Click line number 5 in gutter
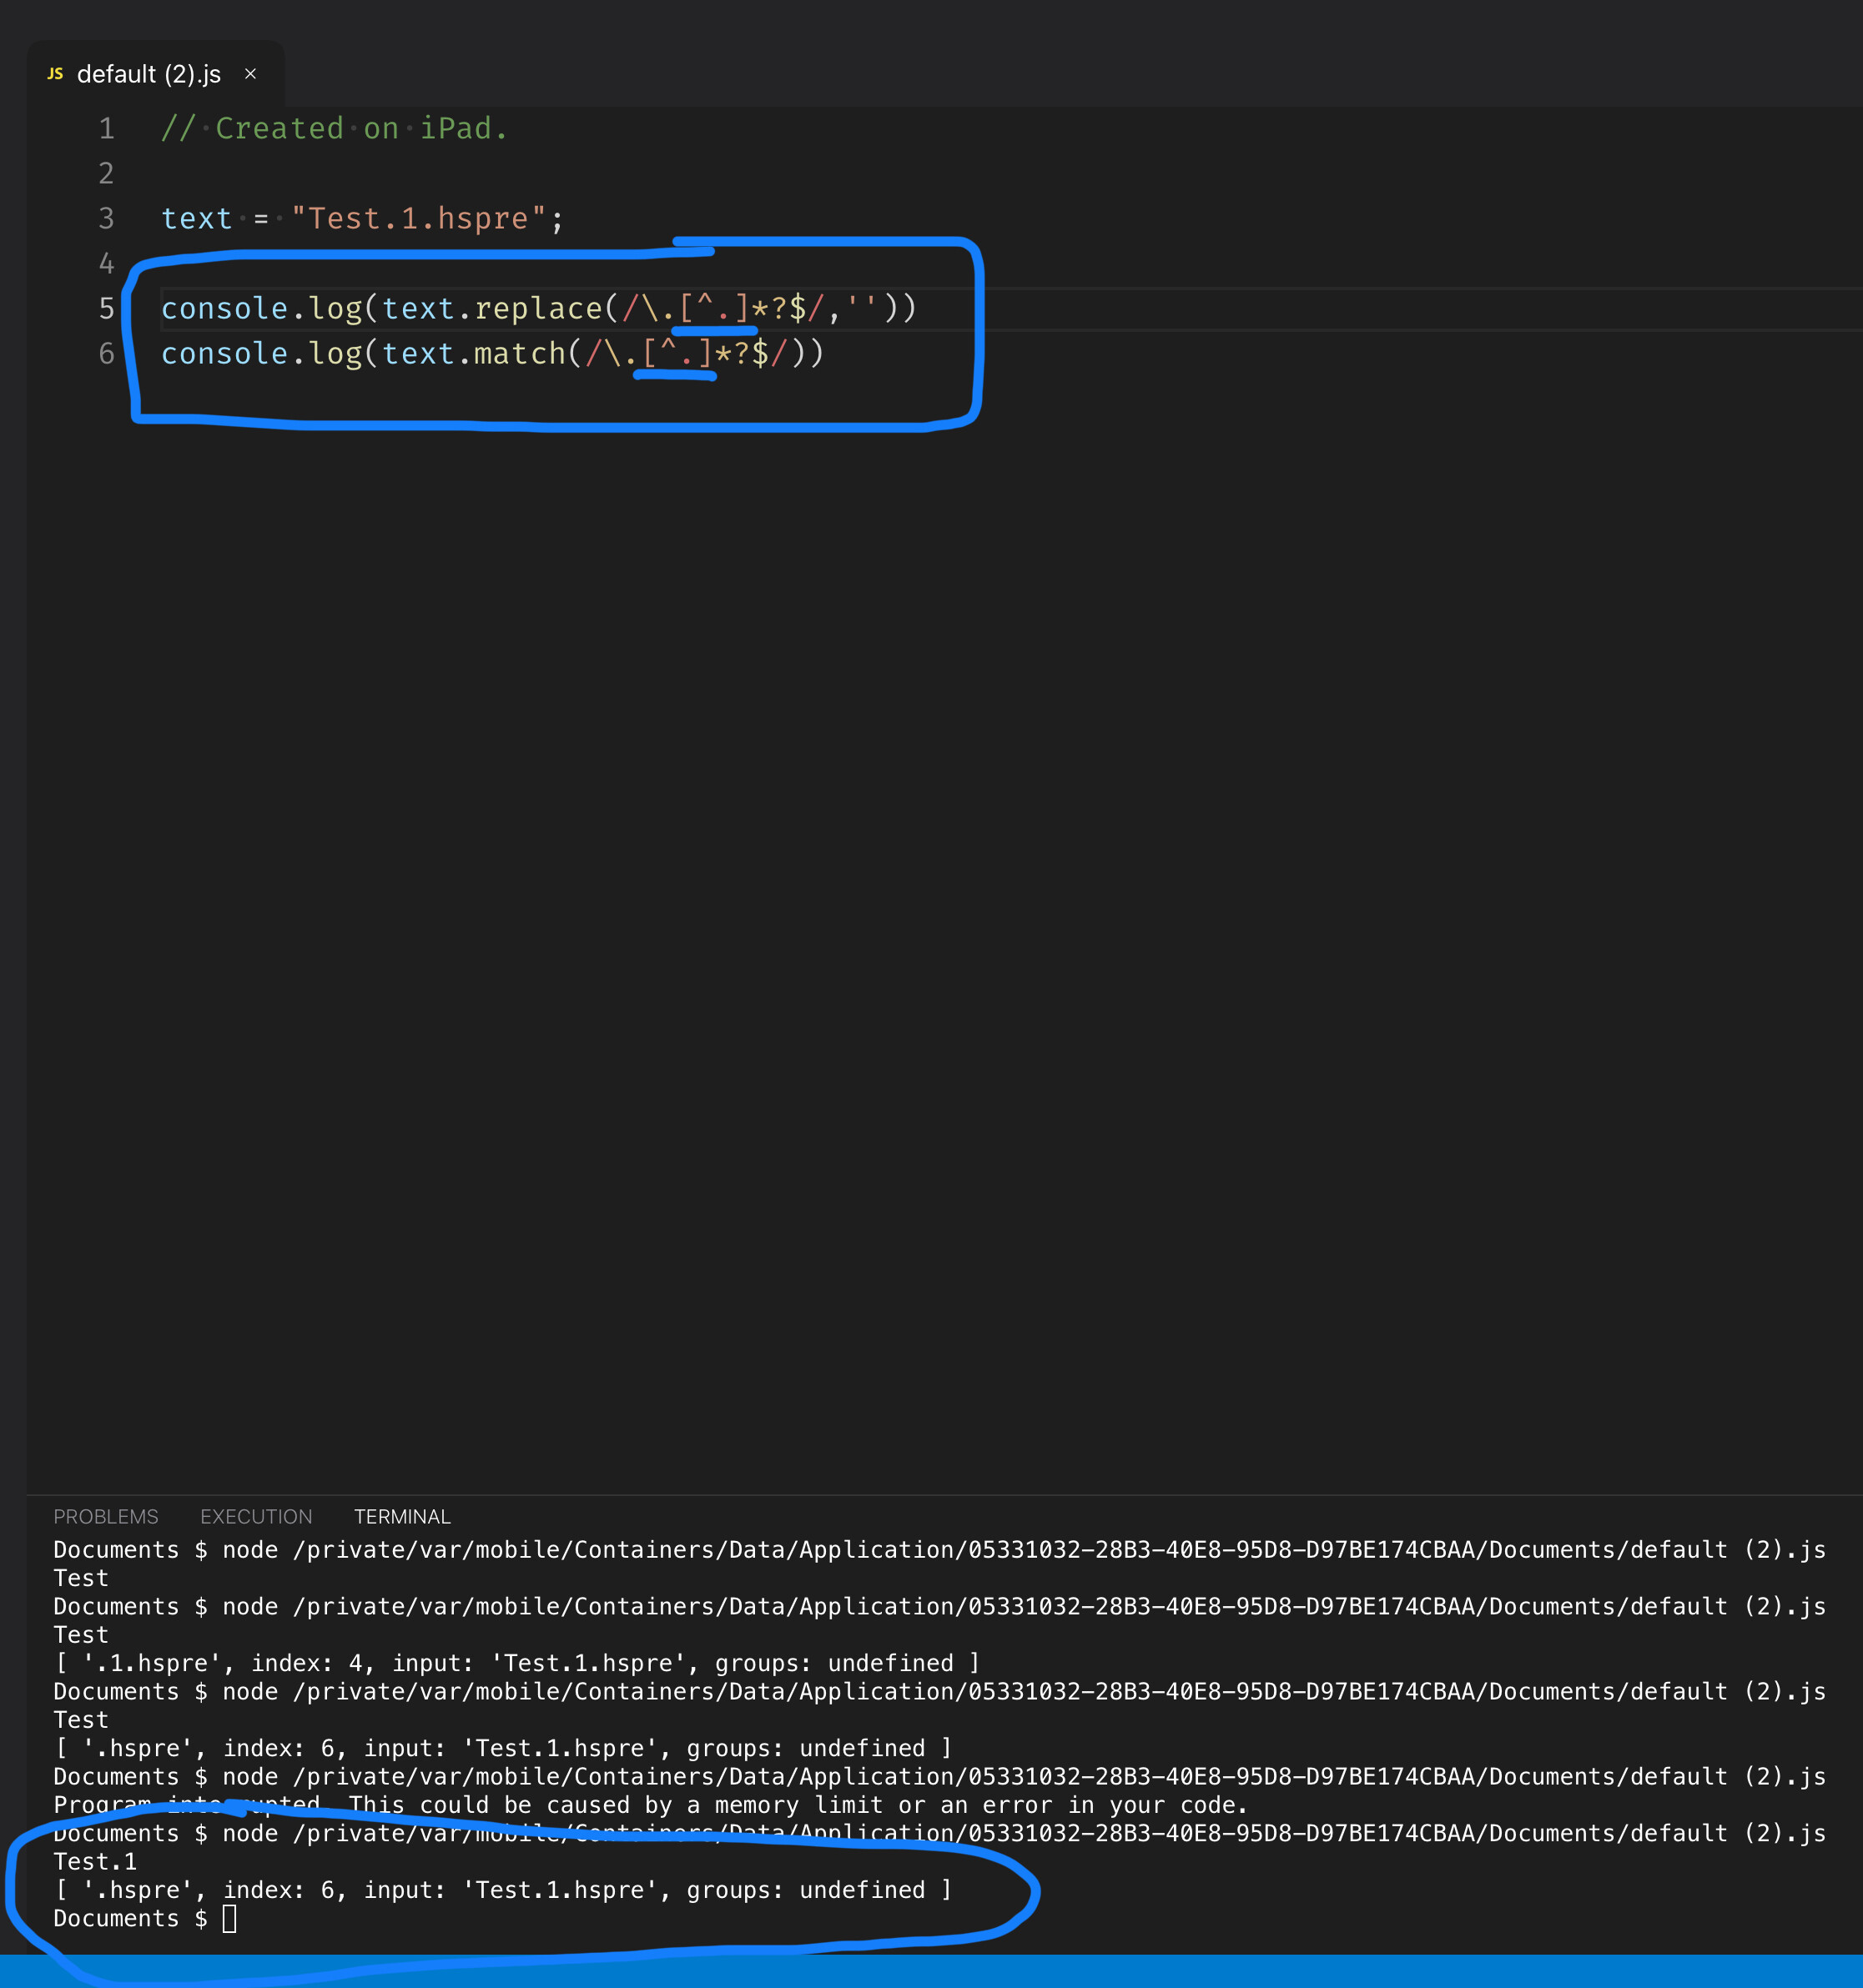Screen dimensions: 1863x1988 (x=106, y=309)
